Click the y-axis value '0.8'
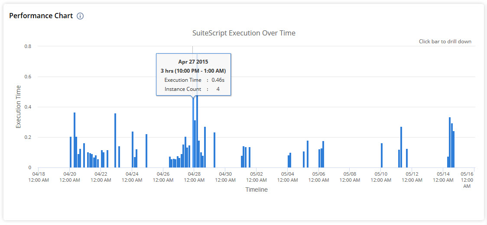 [x=28, y=46]
